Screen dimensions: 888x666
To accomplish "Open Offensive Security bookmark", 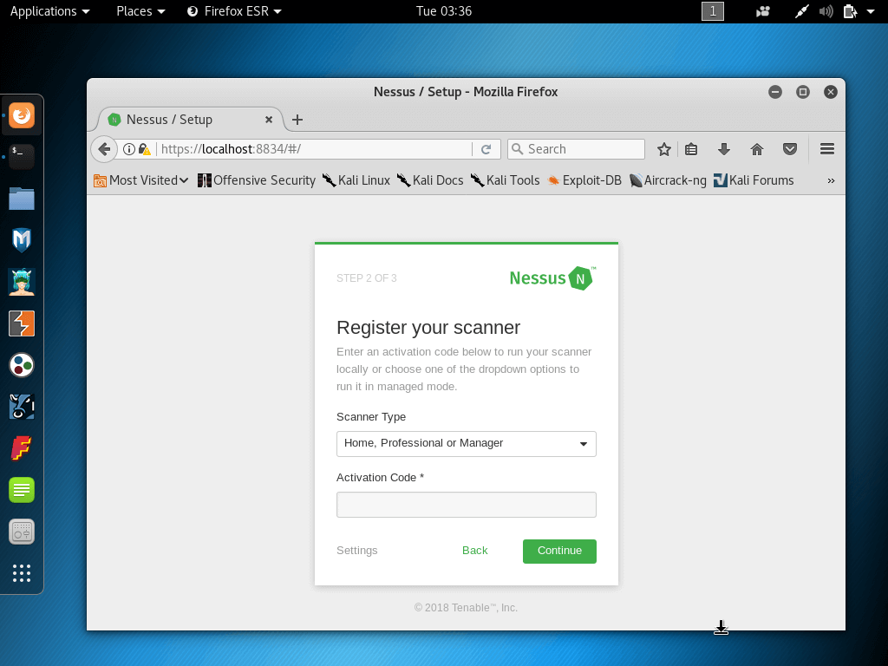I will pyautogui.click(x=257, y=180).
